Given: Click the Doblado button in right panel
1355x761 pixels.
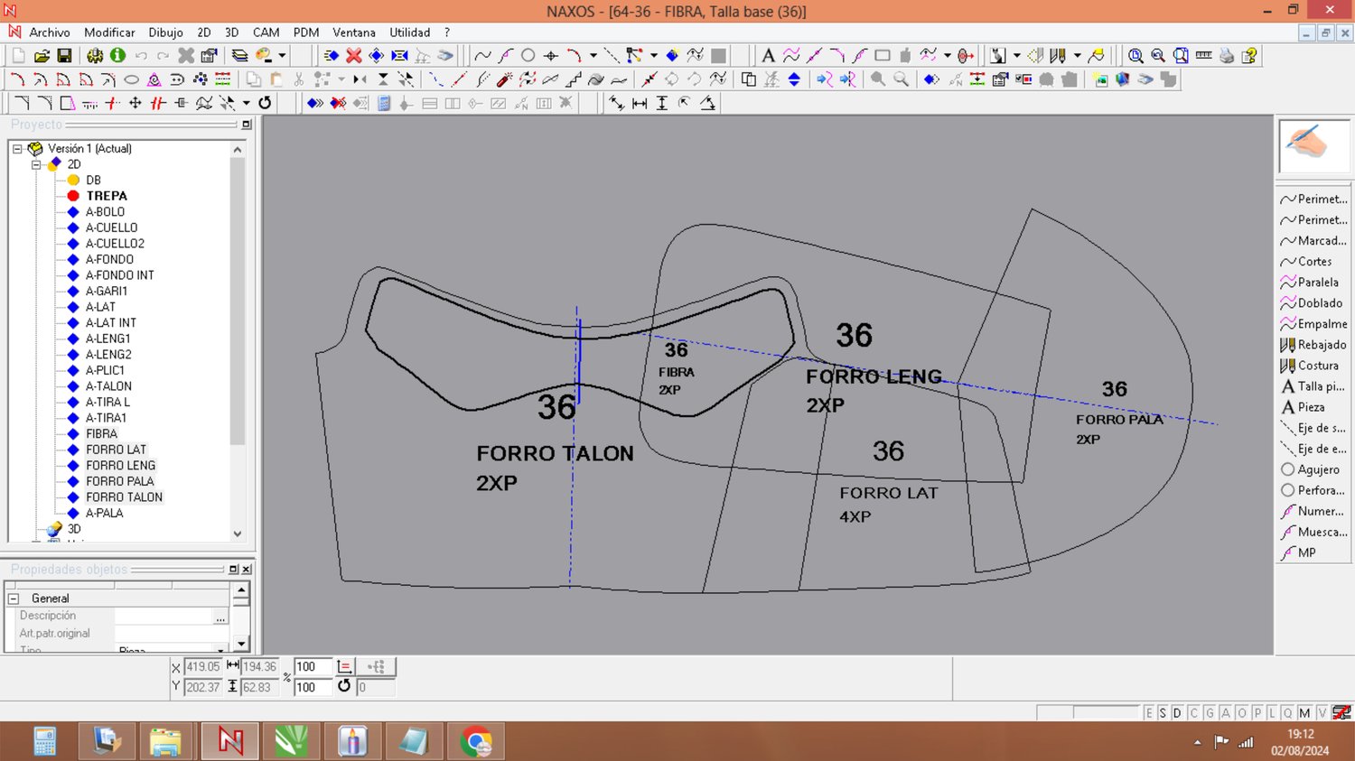Looking at the screenshot, I should click(x=1313, y=303).
